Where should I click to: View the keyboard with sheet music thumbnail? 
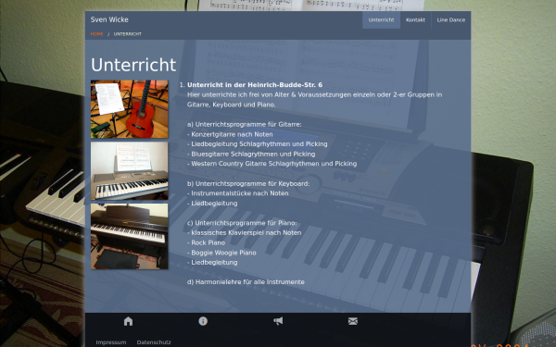pyautogui.click(x=130, y=170)
